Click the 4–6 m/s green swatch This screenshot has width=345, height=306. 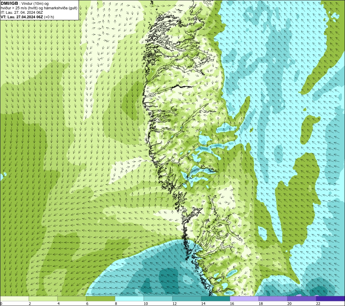point(72,299)
